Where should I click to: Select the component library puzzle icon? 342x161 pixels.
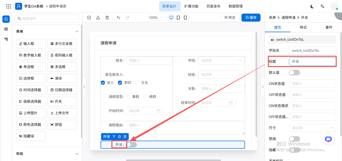pos(6,19)
